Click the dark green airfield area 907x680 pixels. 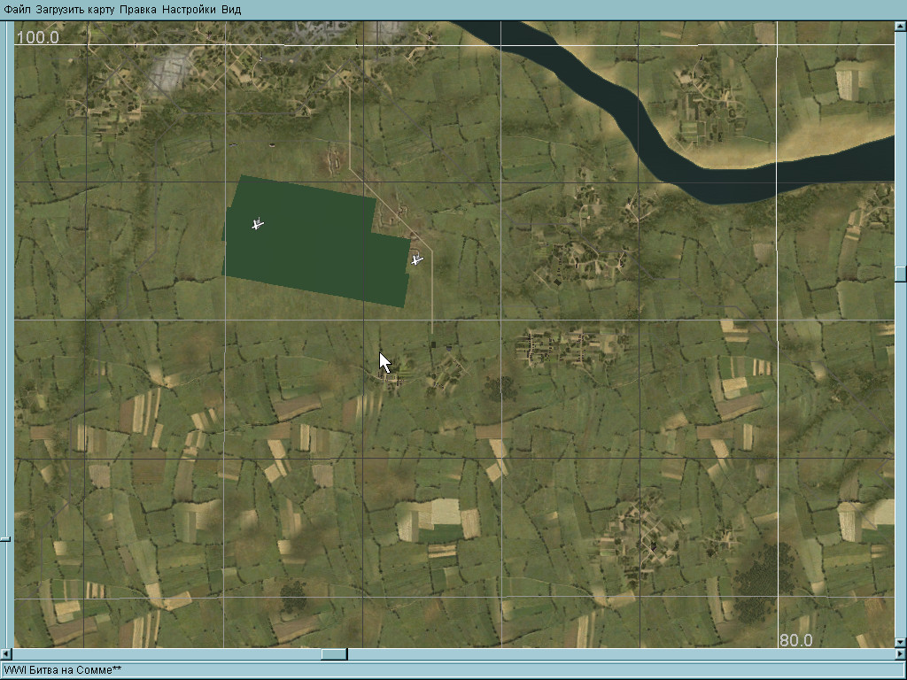(316, 242)
